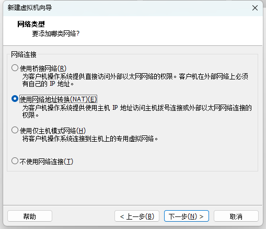Click the 不使用网络连接(T) label text

[x=47, y=162]
